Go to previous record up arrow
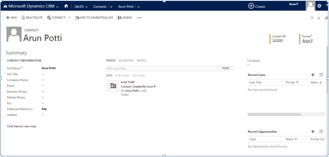 tap(312, 18)
